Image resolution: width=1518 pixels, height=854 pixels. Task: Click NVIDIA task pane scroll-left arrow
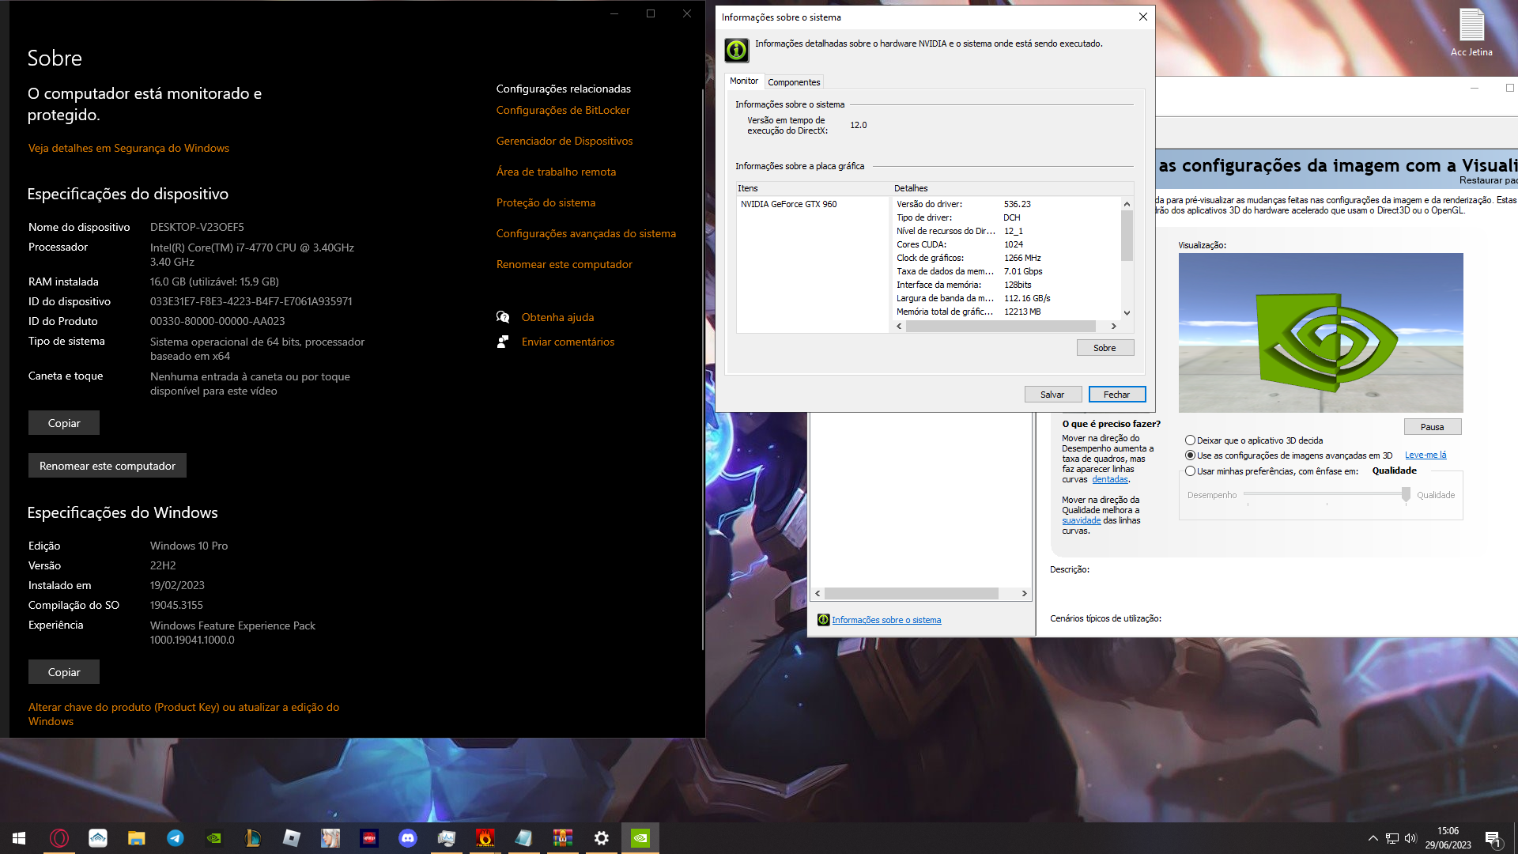click(818, 593)
